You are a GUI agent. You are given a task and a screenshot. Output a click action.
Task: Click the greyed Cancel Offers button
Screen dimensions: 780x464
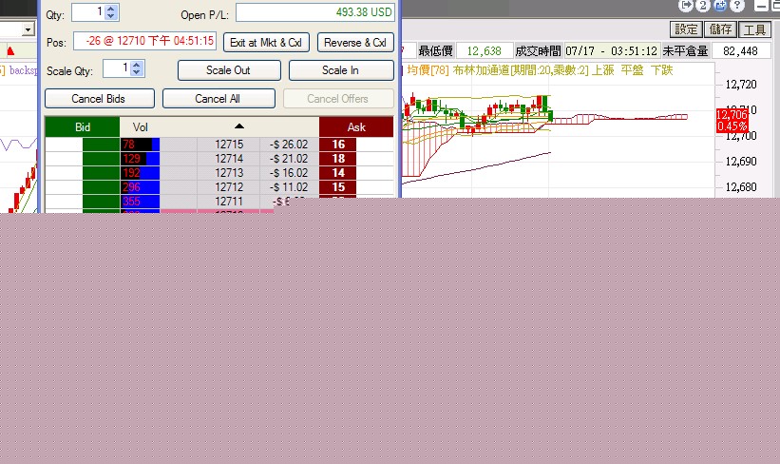338,99
